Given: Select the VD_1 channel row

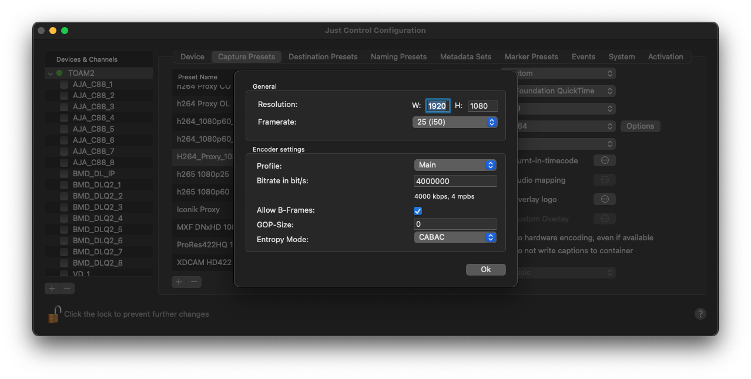Looking at the screenshot, I should (x=99, y=273).
